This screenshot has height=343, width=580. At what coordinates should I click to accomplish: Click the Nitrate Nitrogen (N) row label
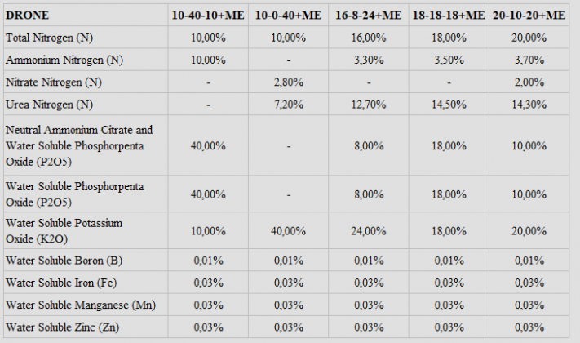[54, 82]
